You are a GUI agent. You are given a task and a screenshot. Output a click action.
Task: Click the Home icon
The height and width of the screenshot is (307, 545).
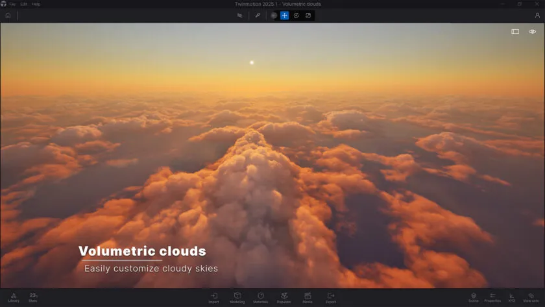(8, 15)
